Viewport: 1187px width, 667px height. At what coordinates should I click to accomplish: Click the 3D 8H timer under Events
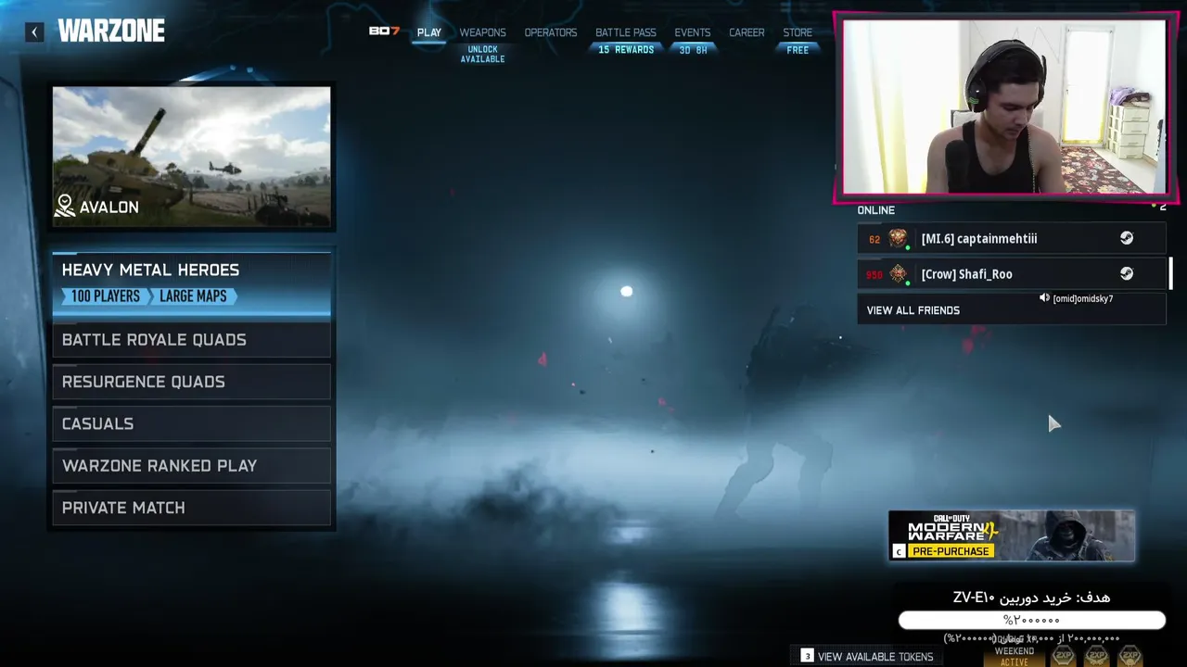tap(693, 50)
